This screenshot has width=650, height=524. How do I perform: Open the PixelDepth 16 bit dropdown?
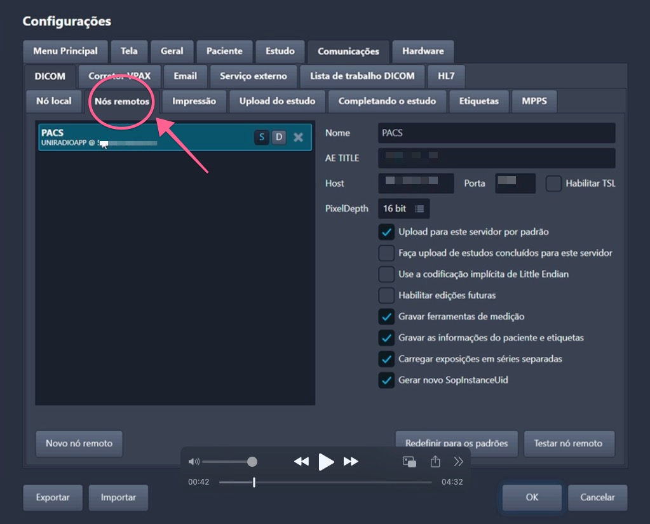pyautogui.click(x=403, y=209)
